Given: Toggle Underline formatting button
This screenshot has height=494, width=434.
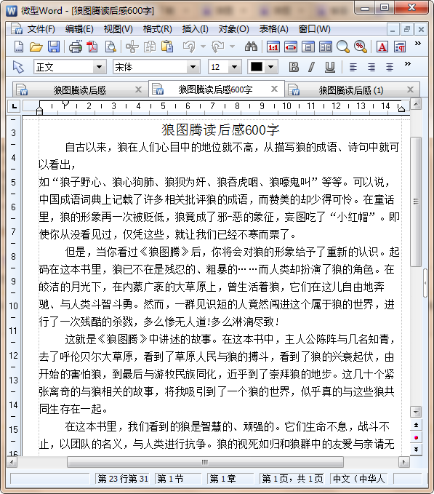Looking at the screenshot, I should (x=329, y=67).
